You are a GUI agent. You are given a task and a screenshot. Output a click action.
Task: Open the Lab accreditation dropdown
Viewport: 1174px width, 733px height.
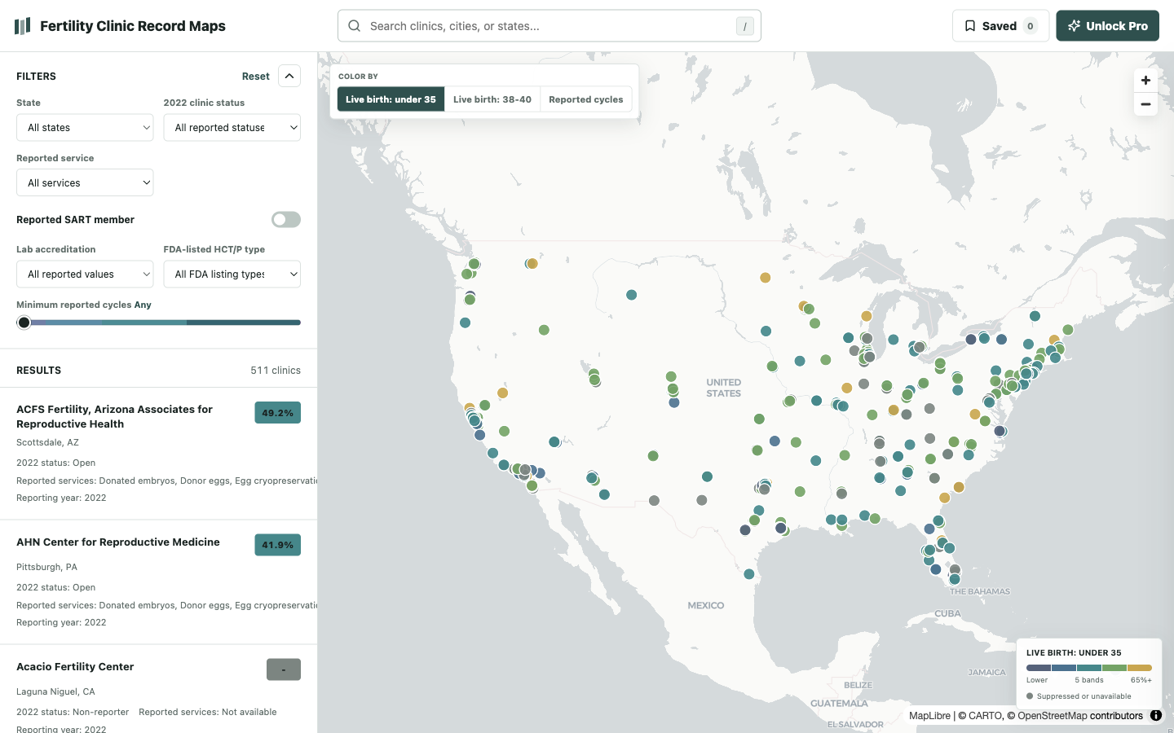coord(85,274)
